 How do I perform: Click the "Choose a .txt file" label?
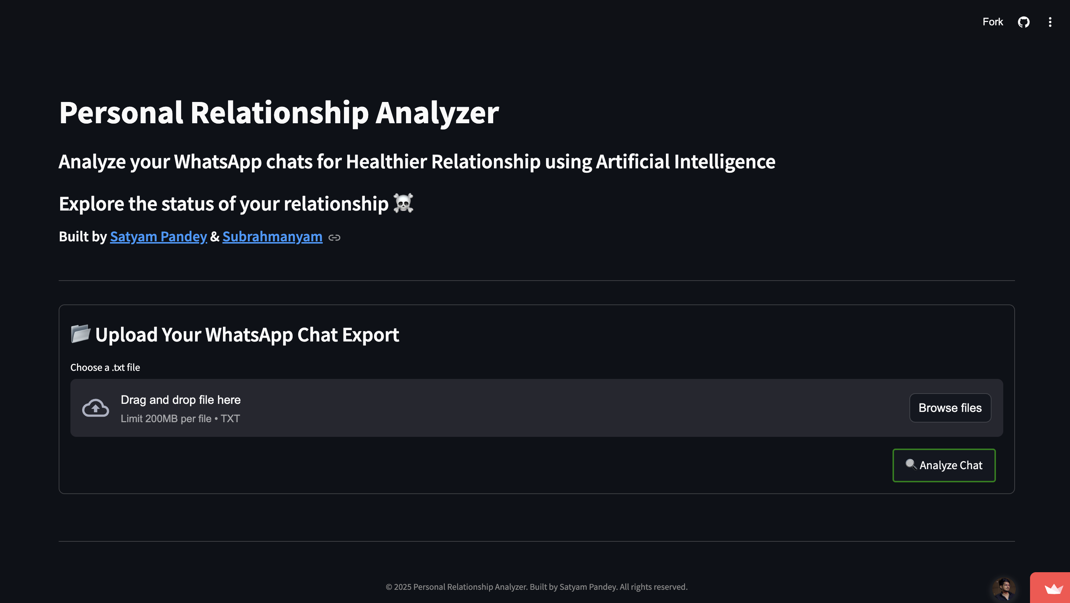pyautogui.click(x=105, y=368)
